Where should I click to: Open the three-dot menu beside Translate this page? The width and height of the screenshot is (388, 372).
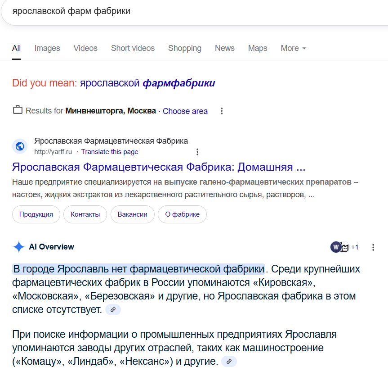[197, 152]
